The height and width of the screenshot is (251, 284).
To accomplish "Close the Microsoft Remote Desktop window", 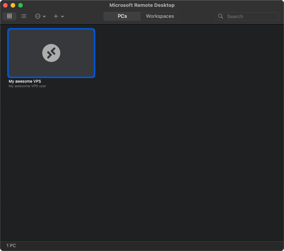I will 5,5.
